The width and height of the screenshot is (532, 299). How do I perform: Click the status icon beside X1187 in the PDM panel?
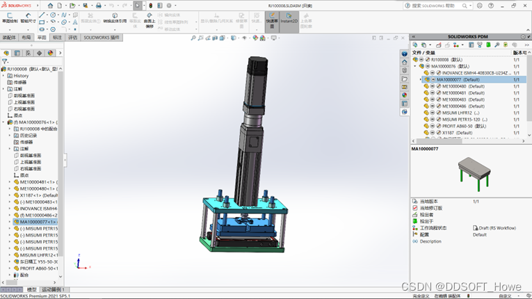(x=433, y=132)
